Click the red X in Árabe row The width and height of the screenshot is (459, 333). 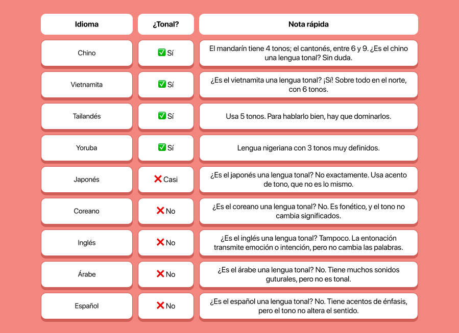point(160,274)
